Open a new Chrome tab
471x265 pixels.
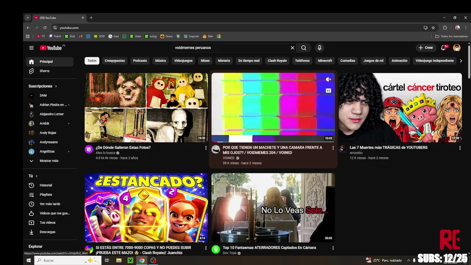coord(91,18)
